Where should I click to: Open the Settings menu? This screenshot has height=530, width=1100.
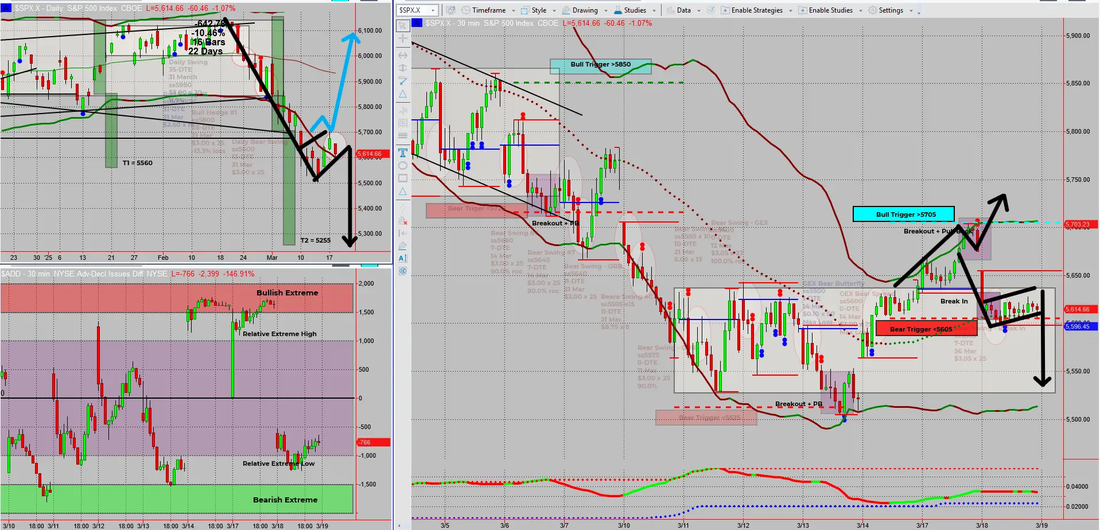pyautogui.click(x=891, y=10)
